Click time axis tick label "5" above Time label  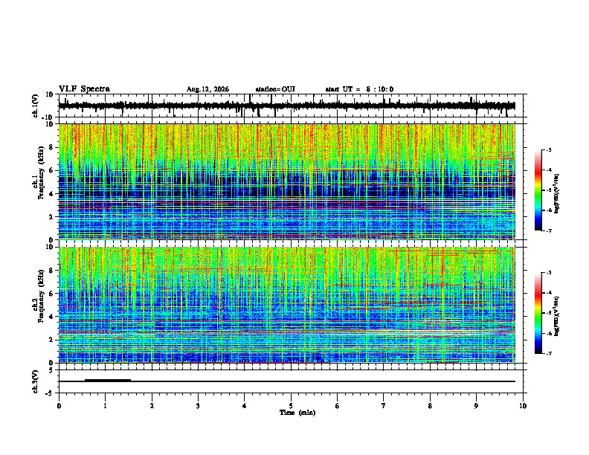(291, 406)
